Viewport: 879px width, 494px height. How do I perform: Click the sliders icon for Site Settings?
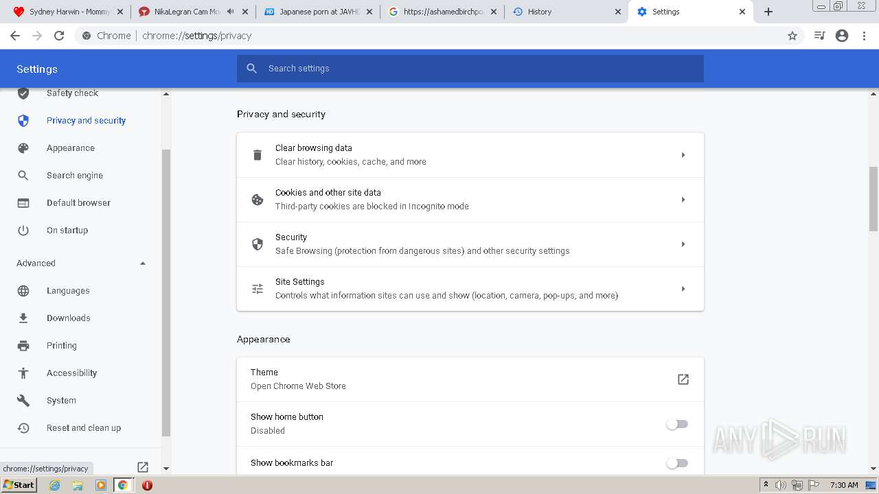coord(258,289)
